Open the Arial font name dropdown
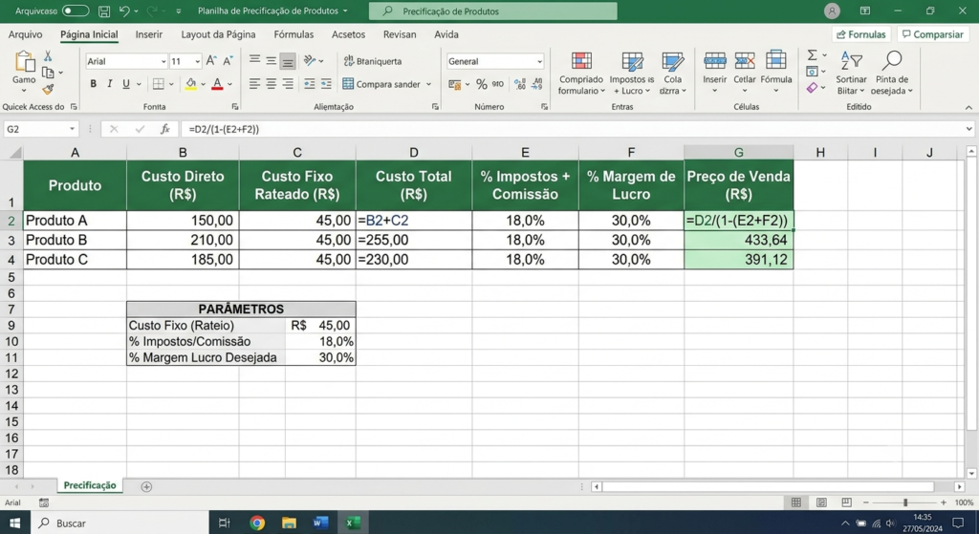Screen dimensions: 979x534 [x=163, y=61]
